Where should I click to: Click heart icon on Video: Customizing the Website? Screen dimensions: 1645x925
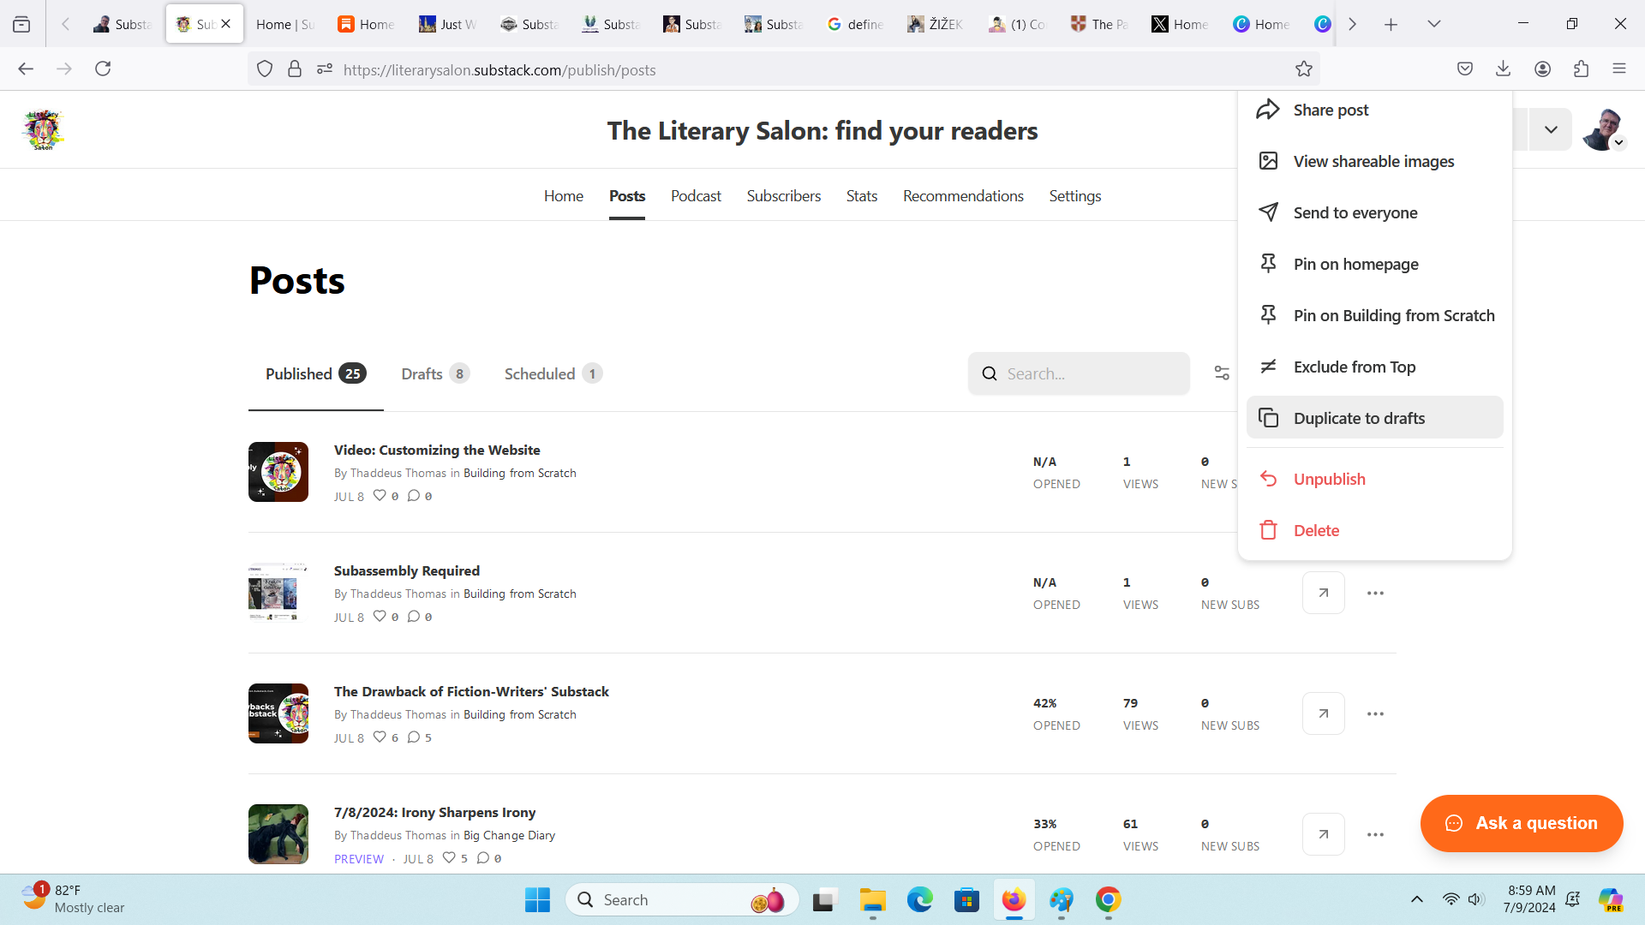380,496
